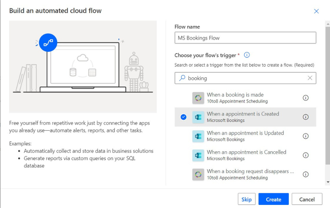330x208 pixels.
Task: Close the Build an automated cloud flow dialog
Action: [317, 11]
